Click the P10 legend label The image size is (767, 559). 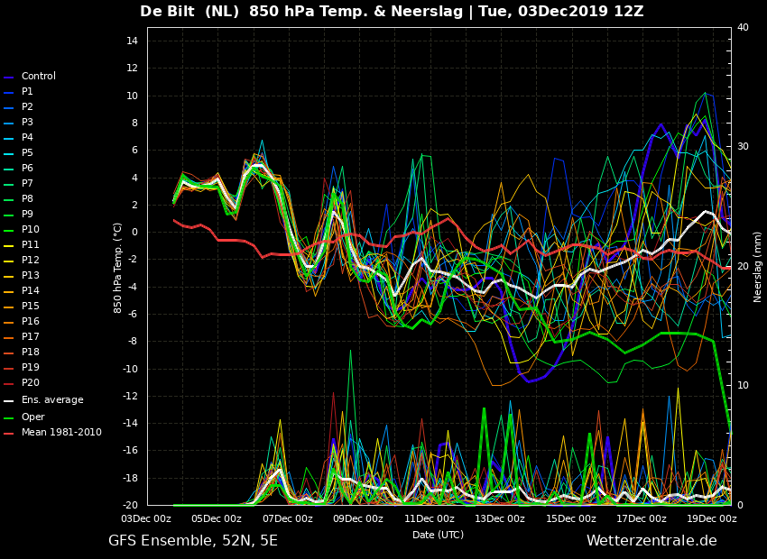[x=30, y=230]
